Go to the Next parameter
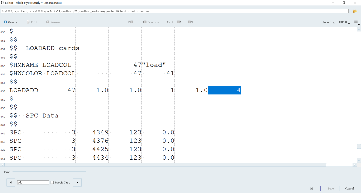The width and height of the screenshot is (361, 193). click(174, 22)
